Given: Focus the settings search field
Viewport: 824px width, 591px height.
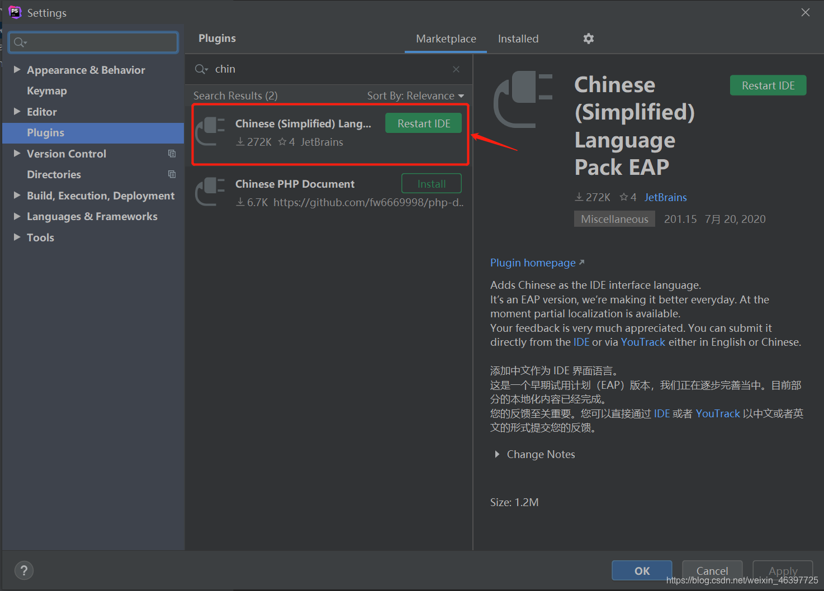Looking at the screenshot, I should (x=93, y=42).
